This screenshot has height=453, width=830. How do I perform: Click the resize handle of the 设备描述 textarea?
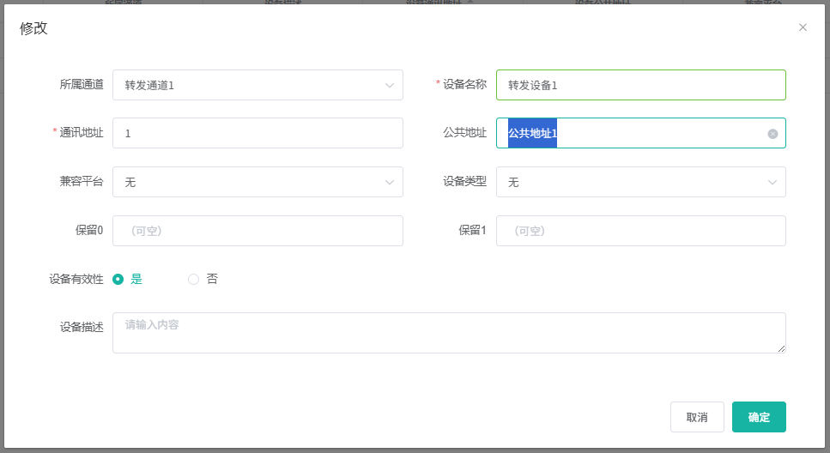click(x=782, y=349)
